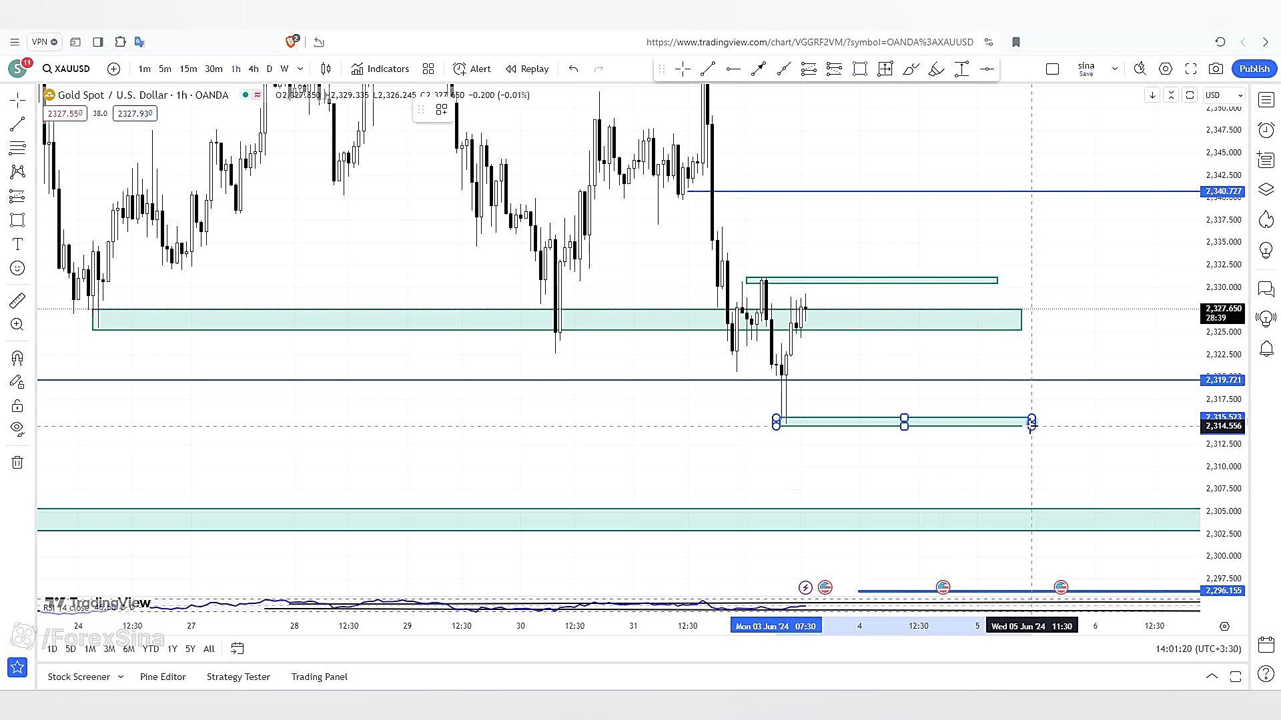Expand the timeframe interval dropdown
Image resolution: width=1281 pixels, height=720 pixels.
point(300,69)
